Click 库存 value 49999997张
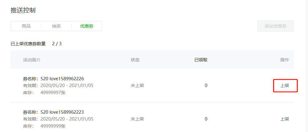 click(53, 93)
